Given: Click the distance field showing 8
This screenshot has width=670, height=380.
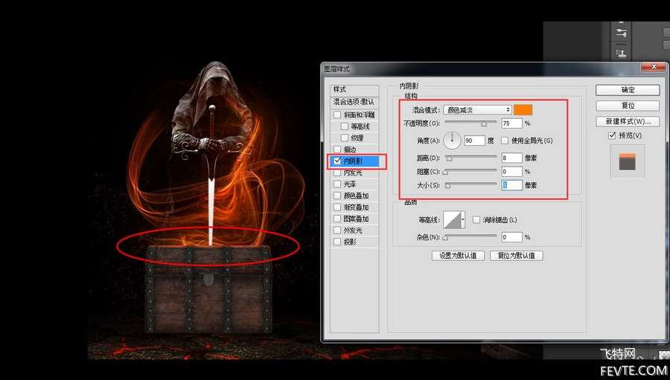Looking at the screenshot, I should 511,158.
